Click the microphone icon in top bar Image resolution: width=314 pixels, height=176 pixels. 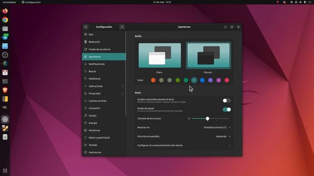305,2
